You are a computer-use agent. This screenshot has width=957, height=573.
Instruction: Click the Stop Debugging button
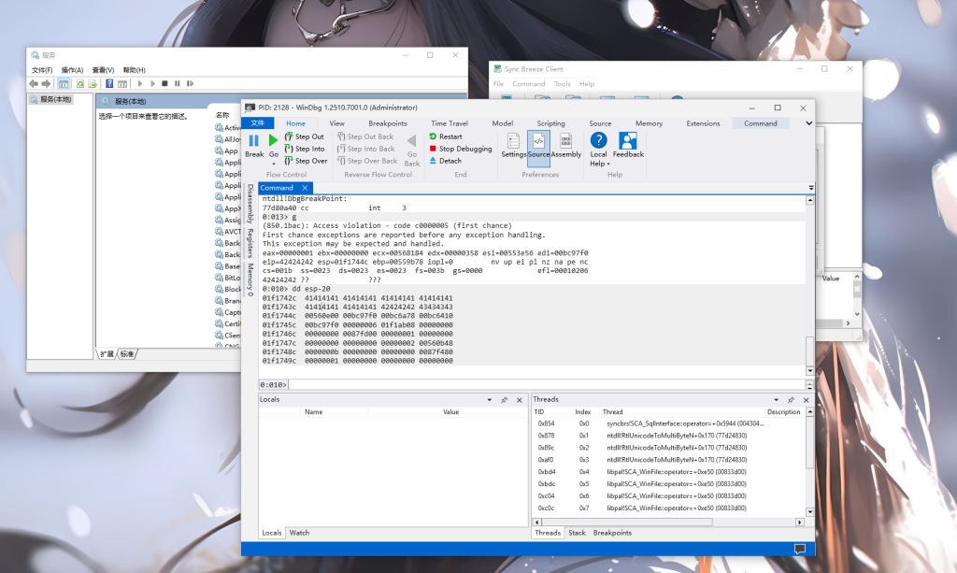click(460, 149)
